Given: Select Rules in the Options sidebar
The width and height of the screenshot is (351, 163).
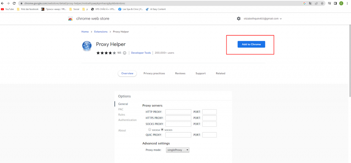Looking at the screenshot, I should (x=122, y=115).
